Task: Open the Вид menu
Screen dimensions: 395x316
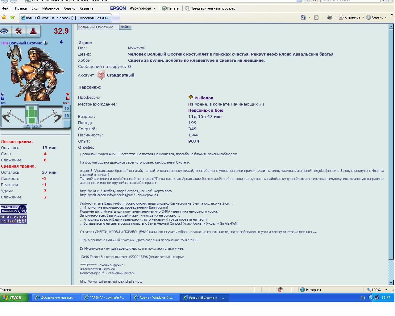Action: coord(34,8)
